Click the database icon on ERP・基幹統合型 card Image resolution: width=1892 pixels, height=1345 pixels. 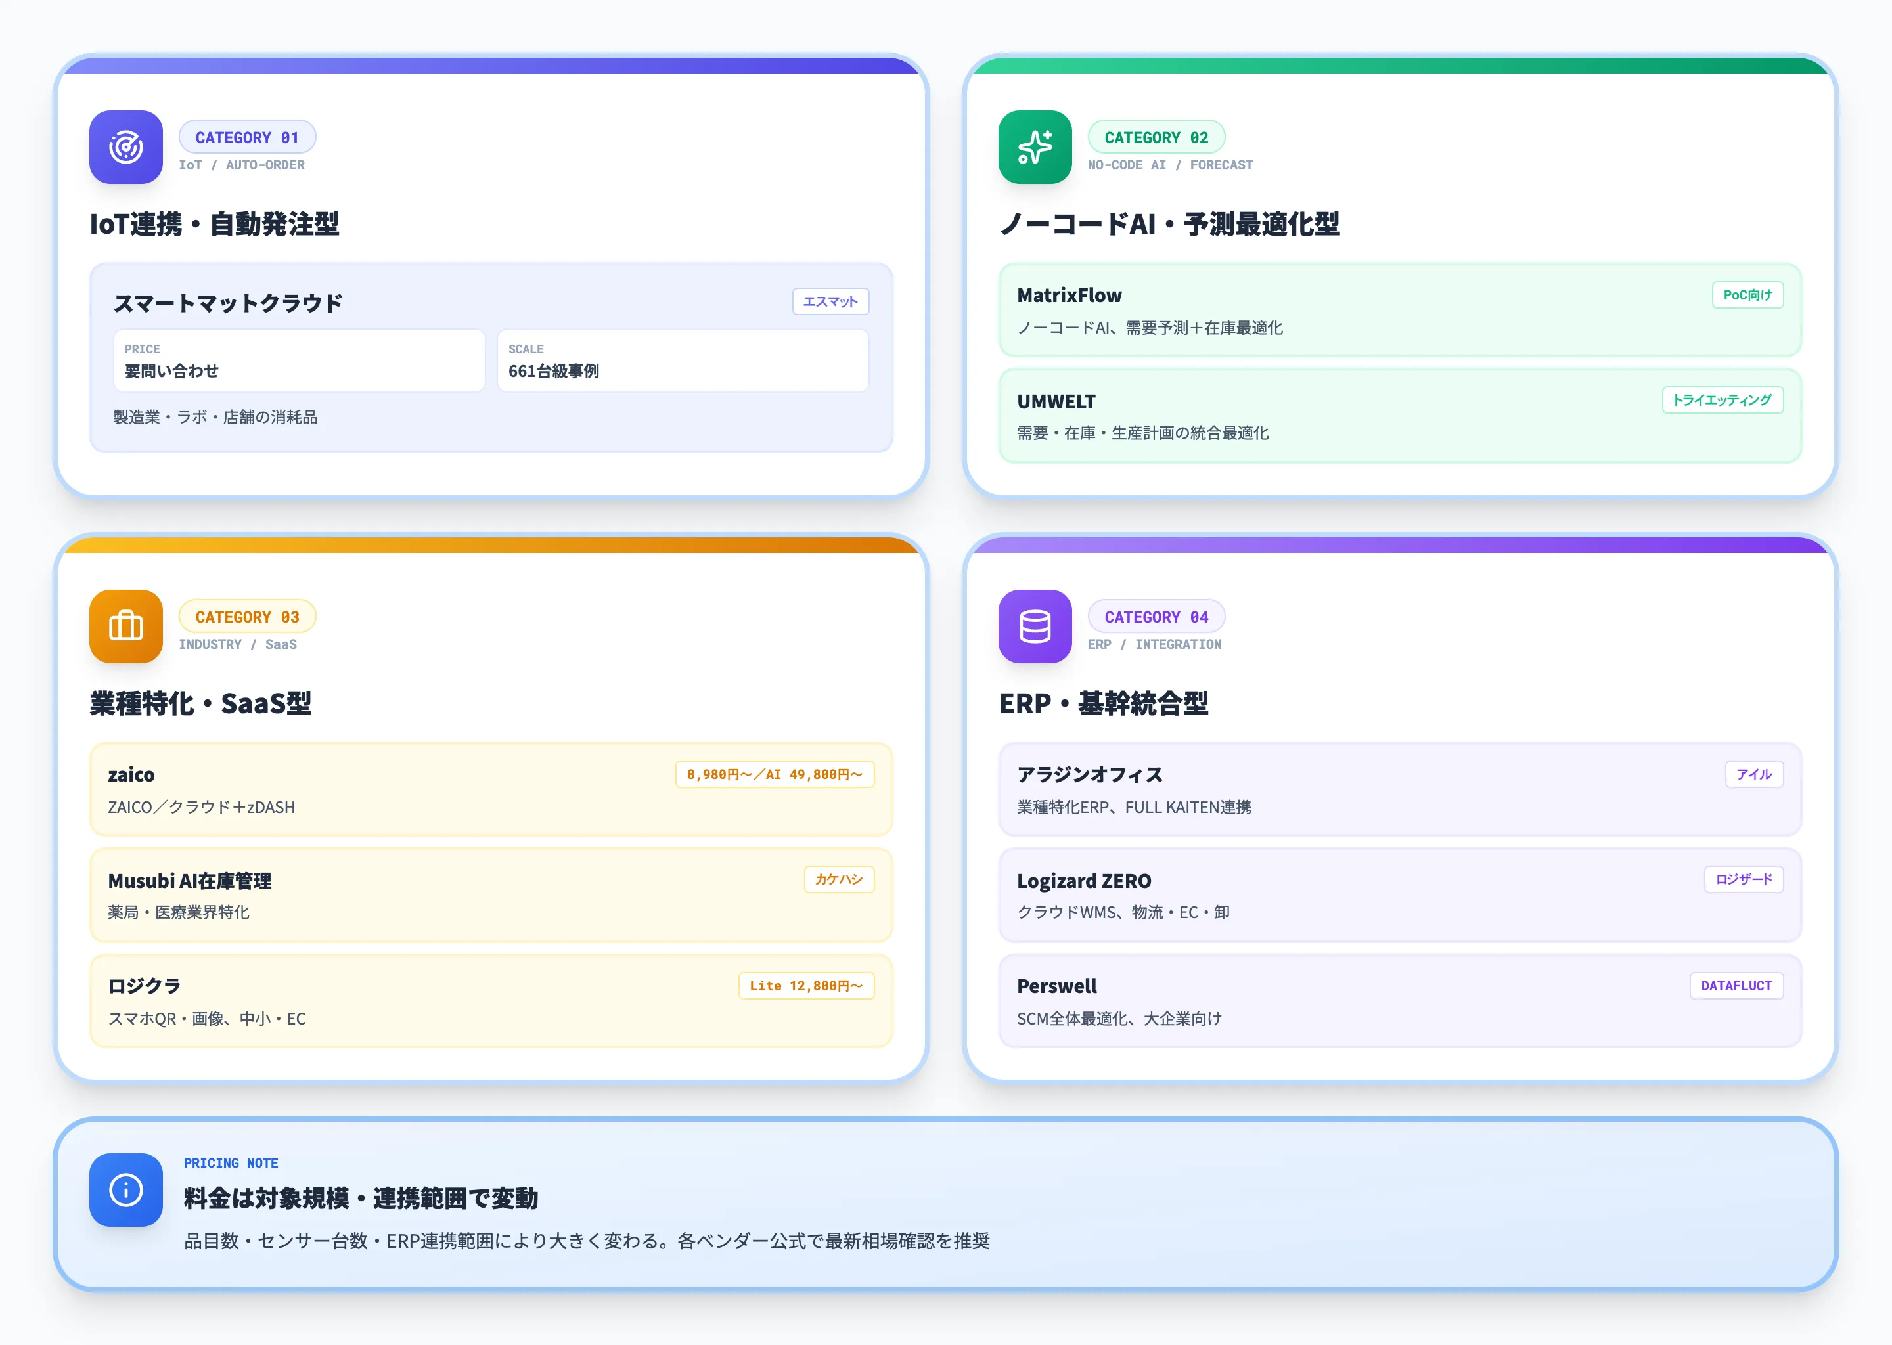[1035, 627]
